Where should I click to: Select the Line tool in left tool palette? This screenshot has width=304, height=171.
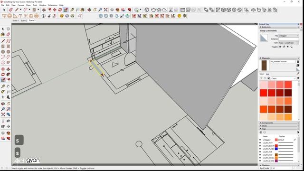tap(3, 41)
